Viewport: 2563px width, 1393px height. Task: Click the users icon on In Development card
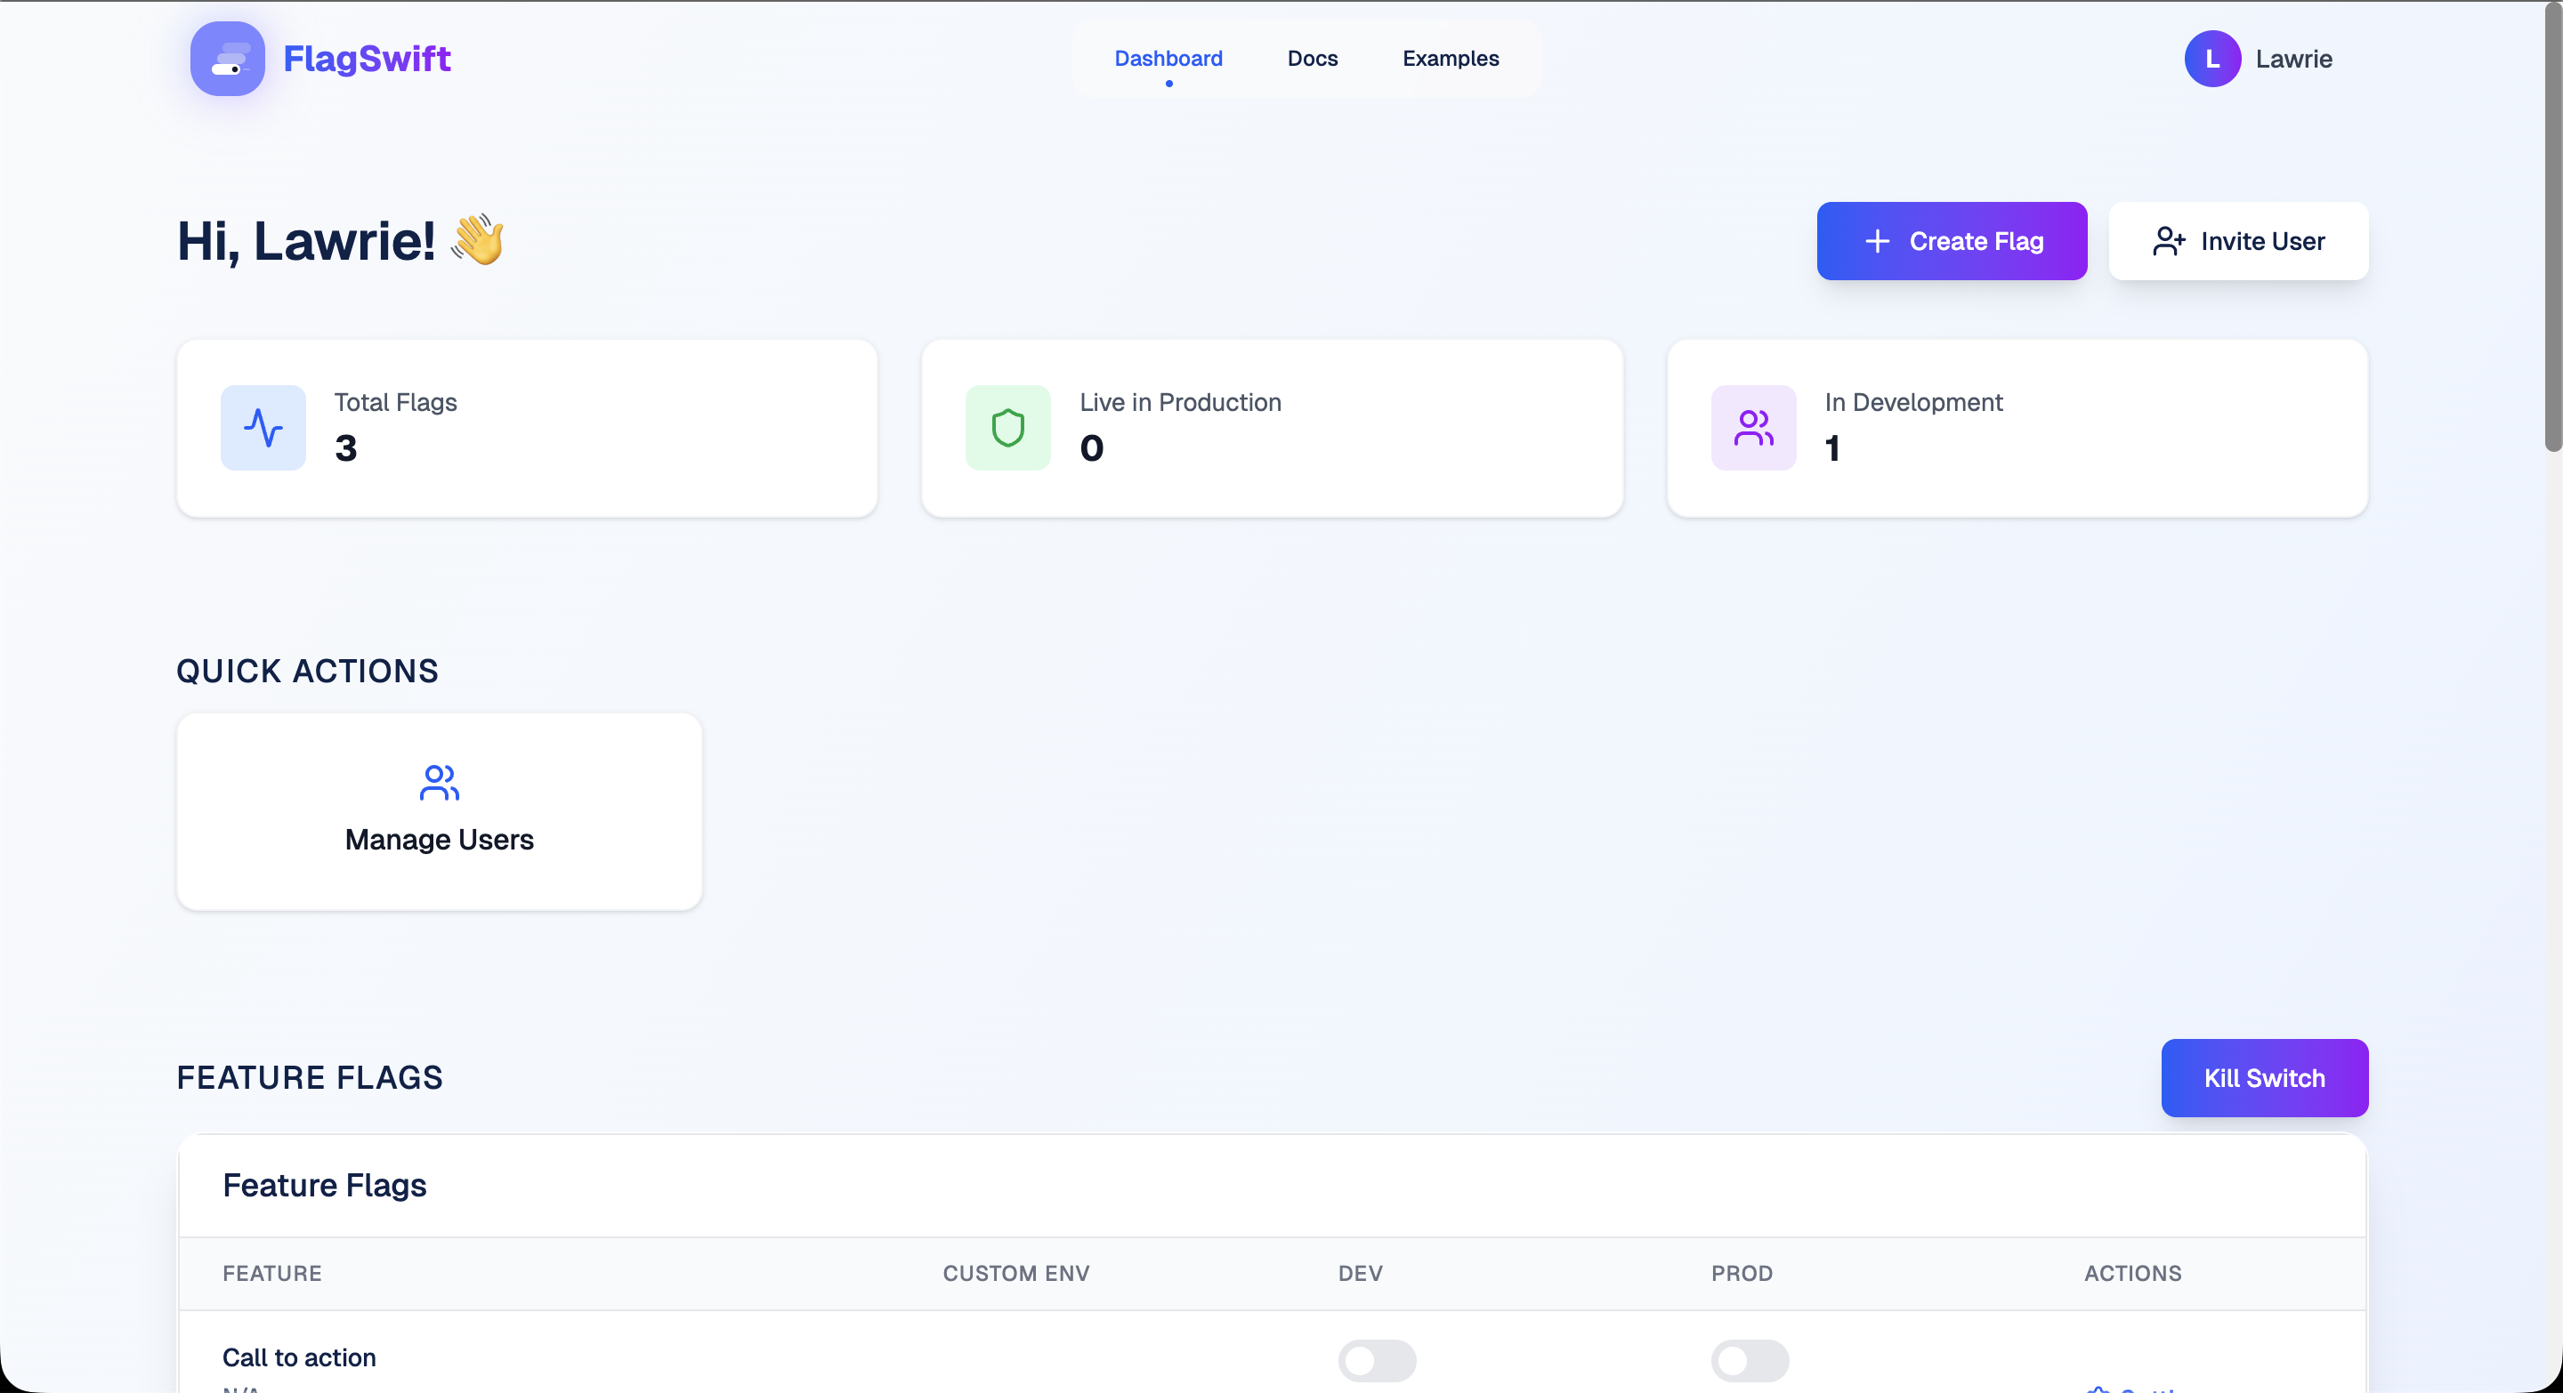[x=1752, y=428]
